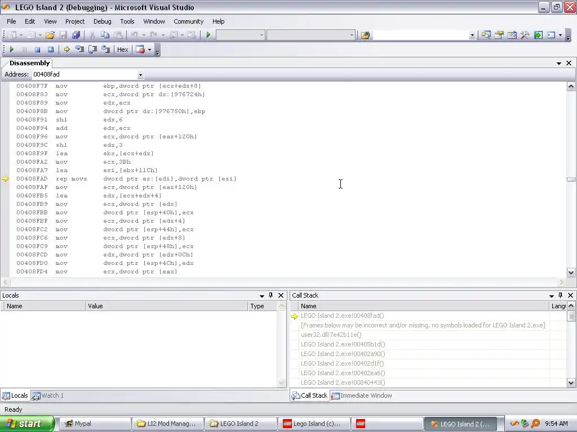577x432 pixels.
Task: Click the Address field showing 00408fad
Action: (x=85, y=75)
